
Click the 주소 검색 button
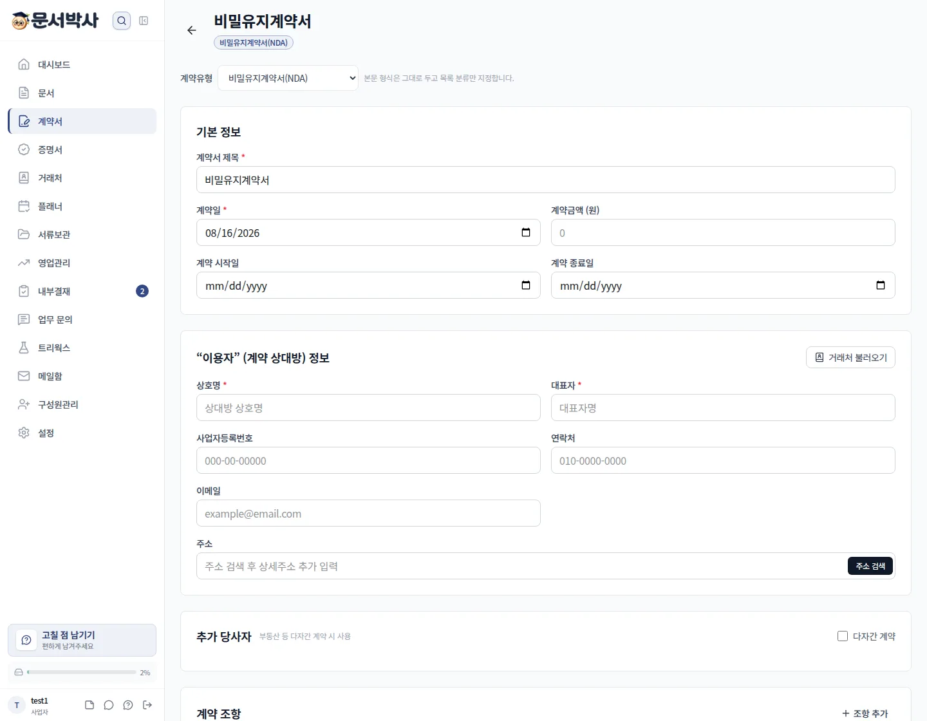[x=870, y=566]
